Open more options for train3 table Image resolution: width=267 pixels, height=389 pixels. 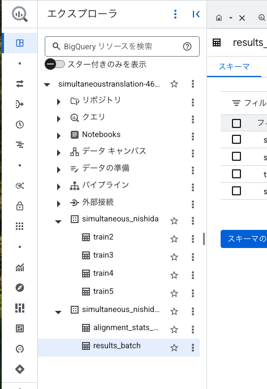[193, 257]
